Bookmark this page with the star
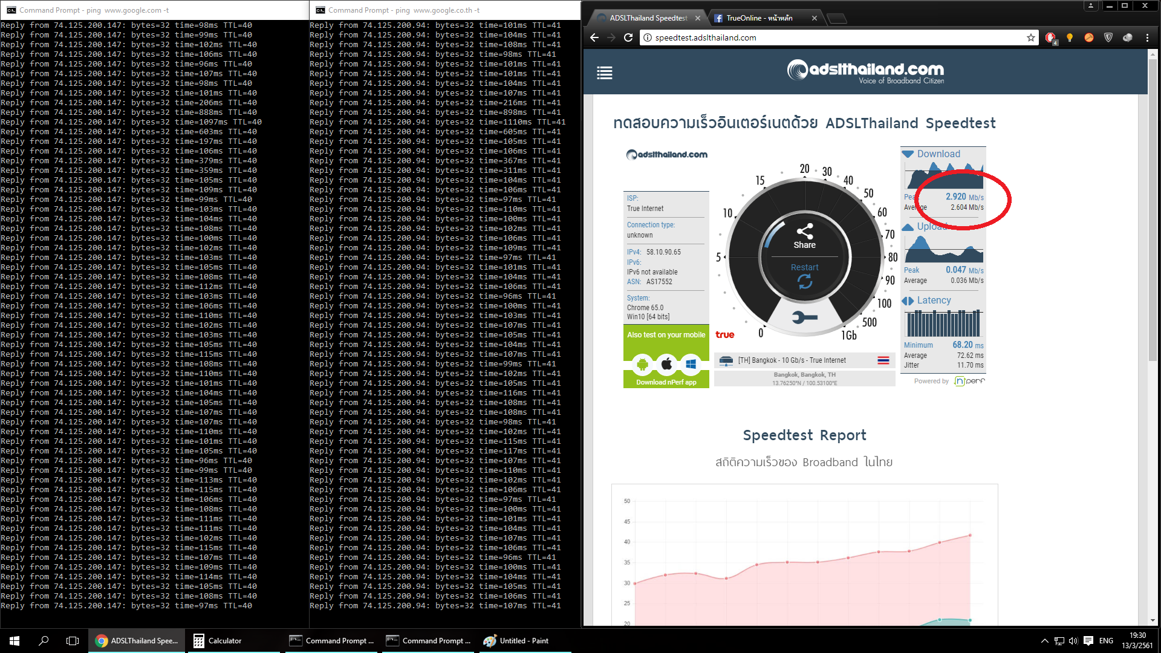This screenshot has height=653, width=1161. [x=1030, y=37]
